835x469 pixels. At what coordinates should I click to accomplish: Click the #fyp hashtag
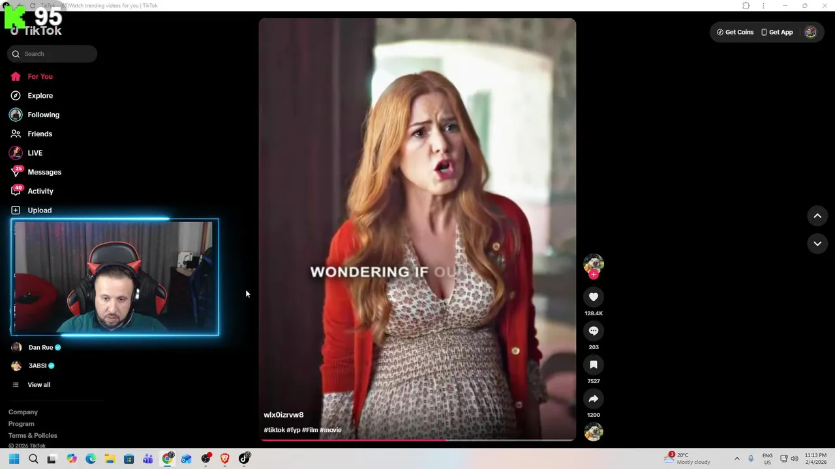pyautogui.click(x=294, y=430)
